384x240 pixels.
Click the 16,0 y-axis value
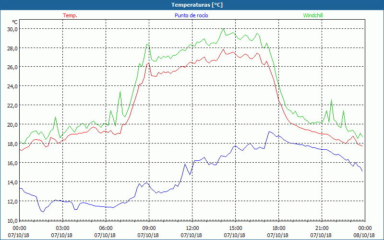[12, 163]
